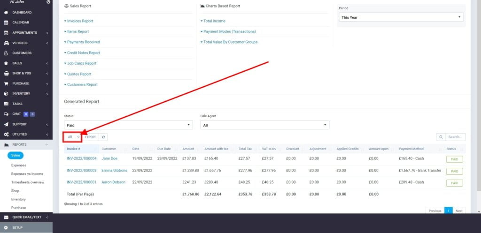Screen dimensions: 481x233
Task: Open invoice INV-2022/000001
Action: 82,182
